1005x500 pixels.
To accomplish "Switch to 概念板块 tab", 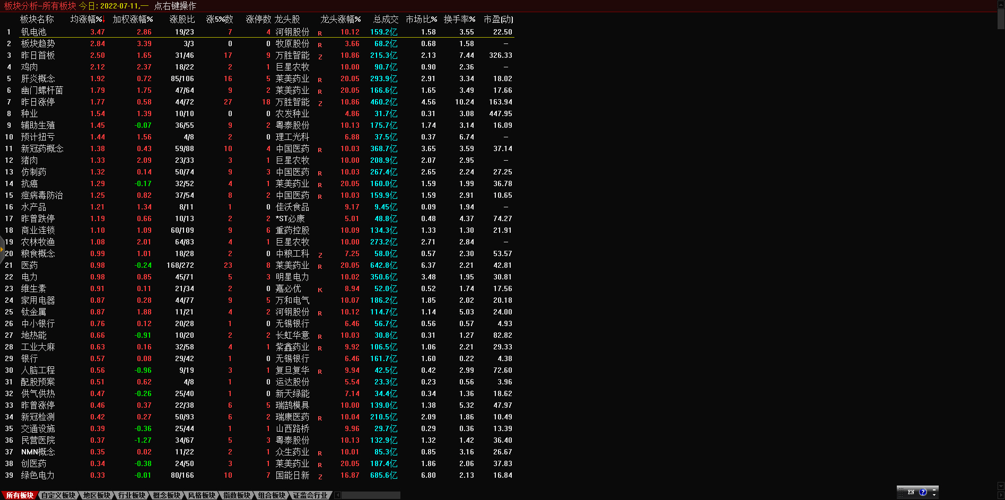I will pyautogui.click(x=167, y=495).
